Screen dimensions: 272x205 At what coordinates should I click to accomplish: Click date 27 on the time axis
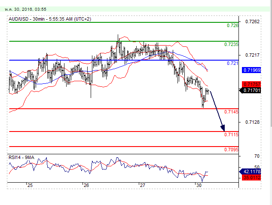tap(142, 185)
